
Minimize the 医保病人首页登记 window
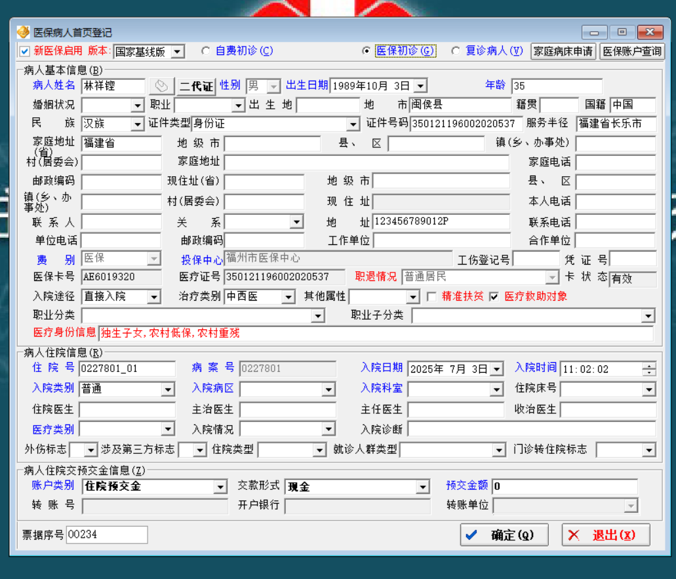(x=595, y=32)
